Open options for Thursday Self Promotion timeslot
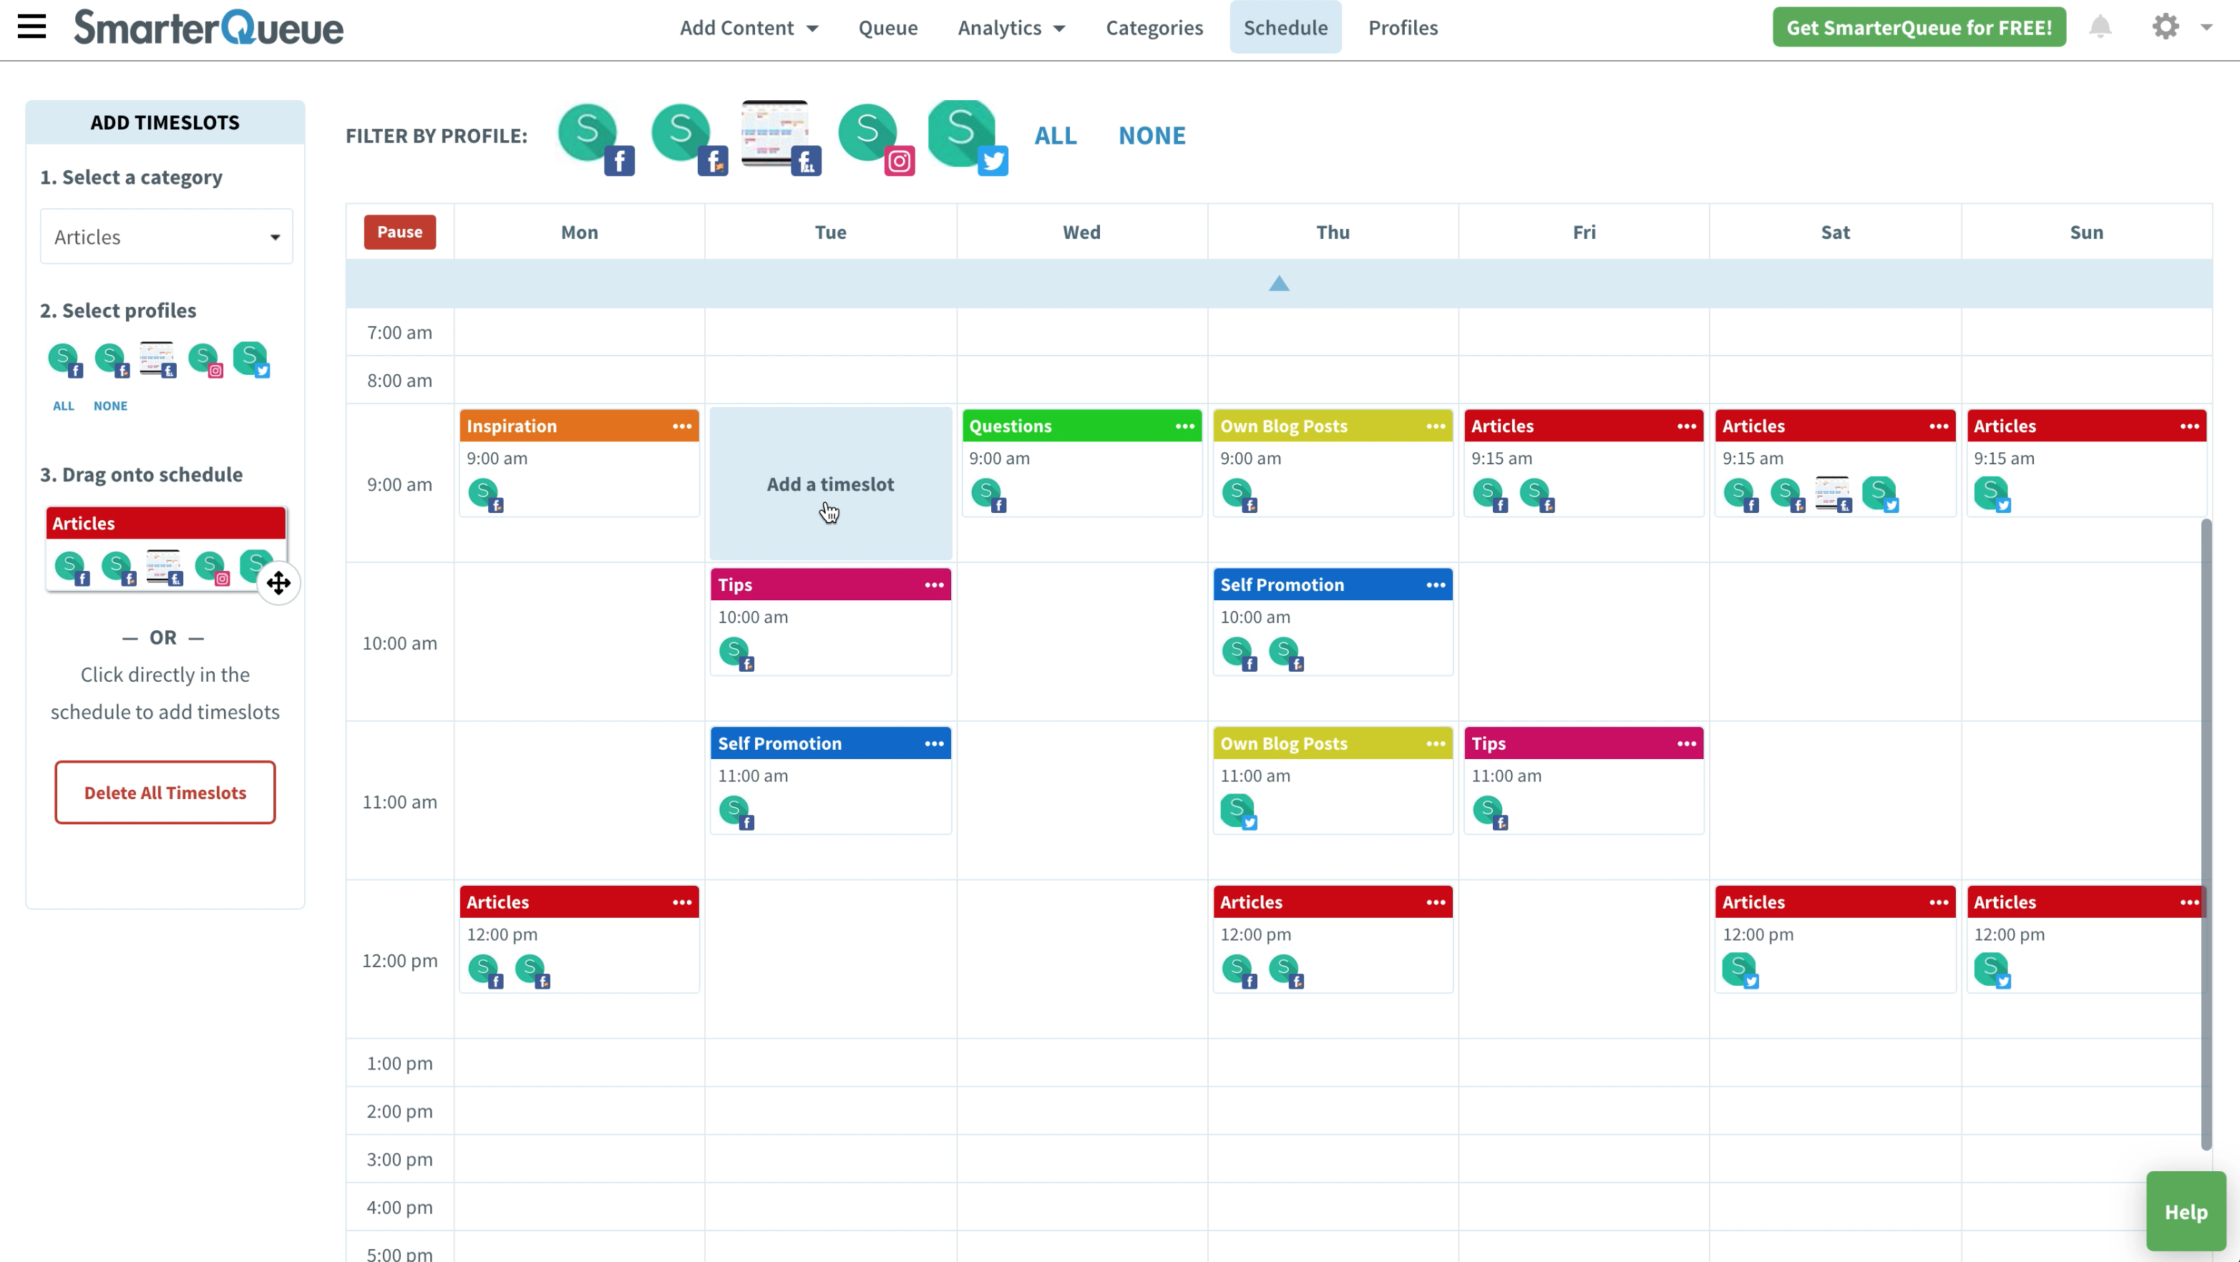Viewport: 2240px width, 1262px height. coord(1436,585)
